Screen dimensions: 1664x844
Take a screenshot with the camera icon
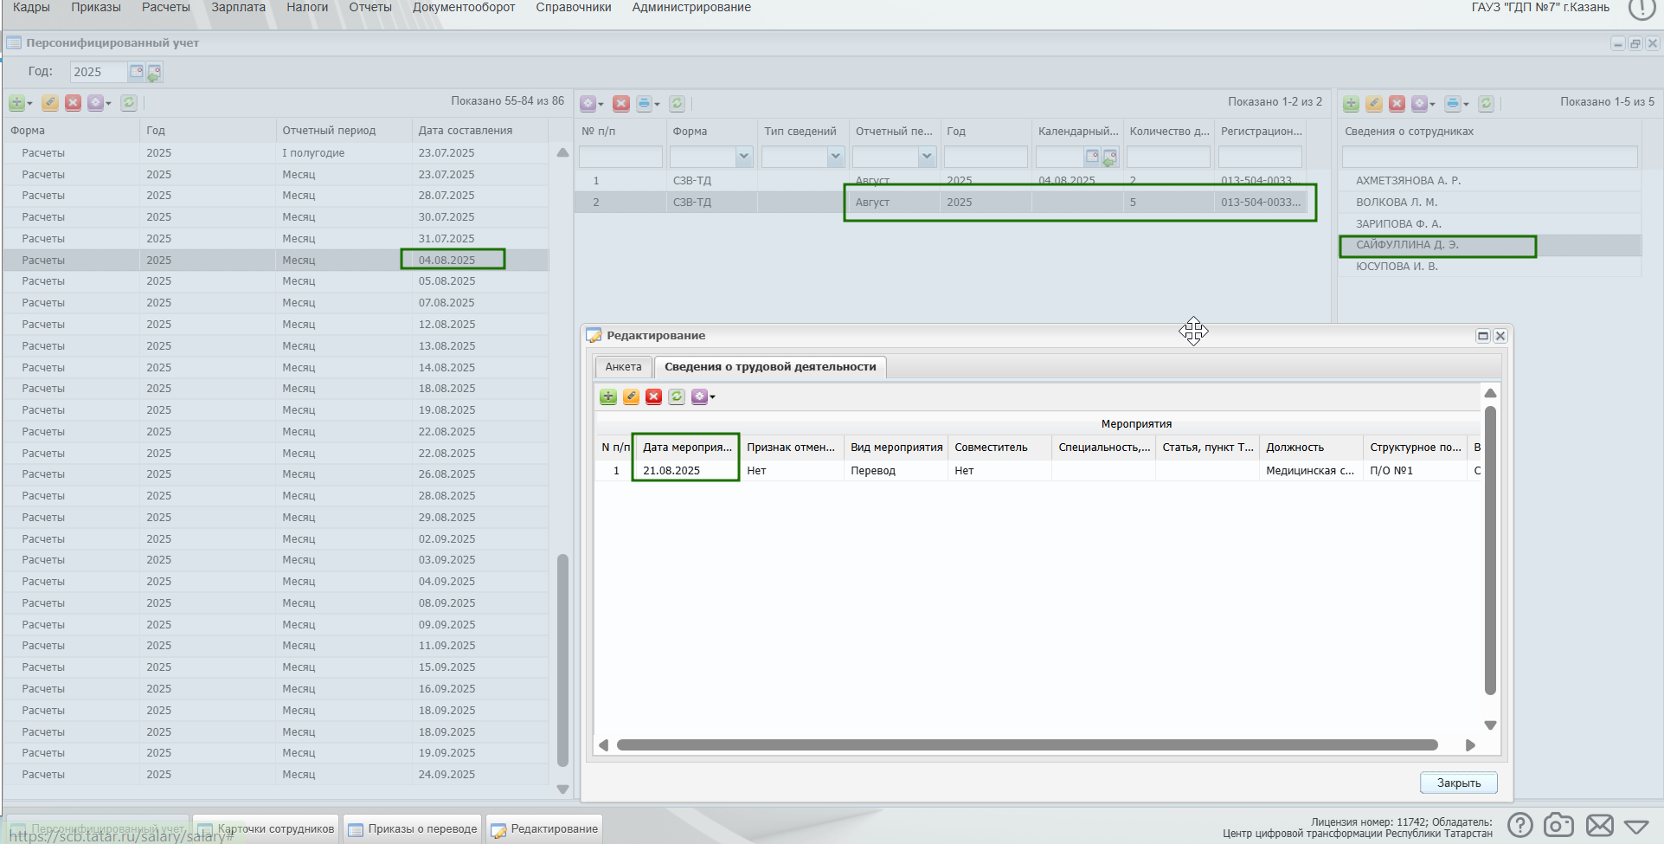point(1559,825)
